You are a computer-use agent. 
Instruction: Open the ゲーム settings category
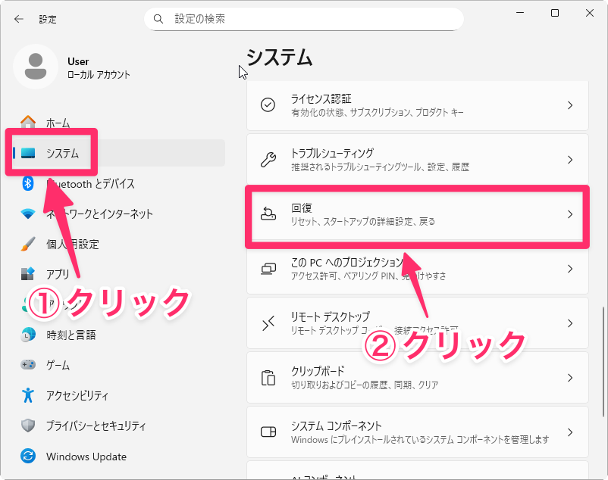[58, 365]
